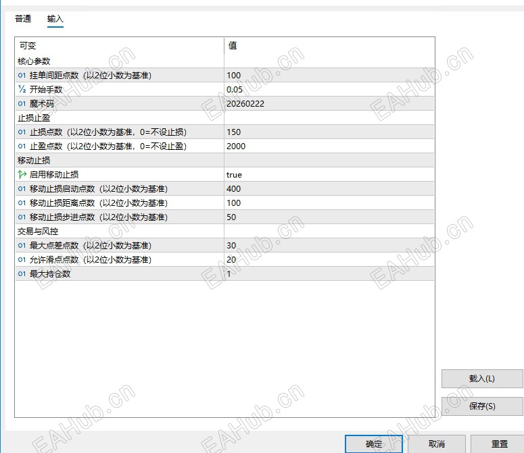Select the 止损点数 parameter label
Screen dimensions: 524x453
[108, 132]
